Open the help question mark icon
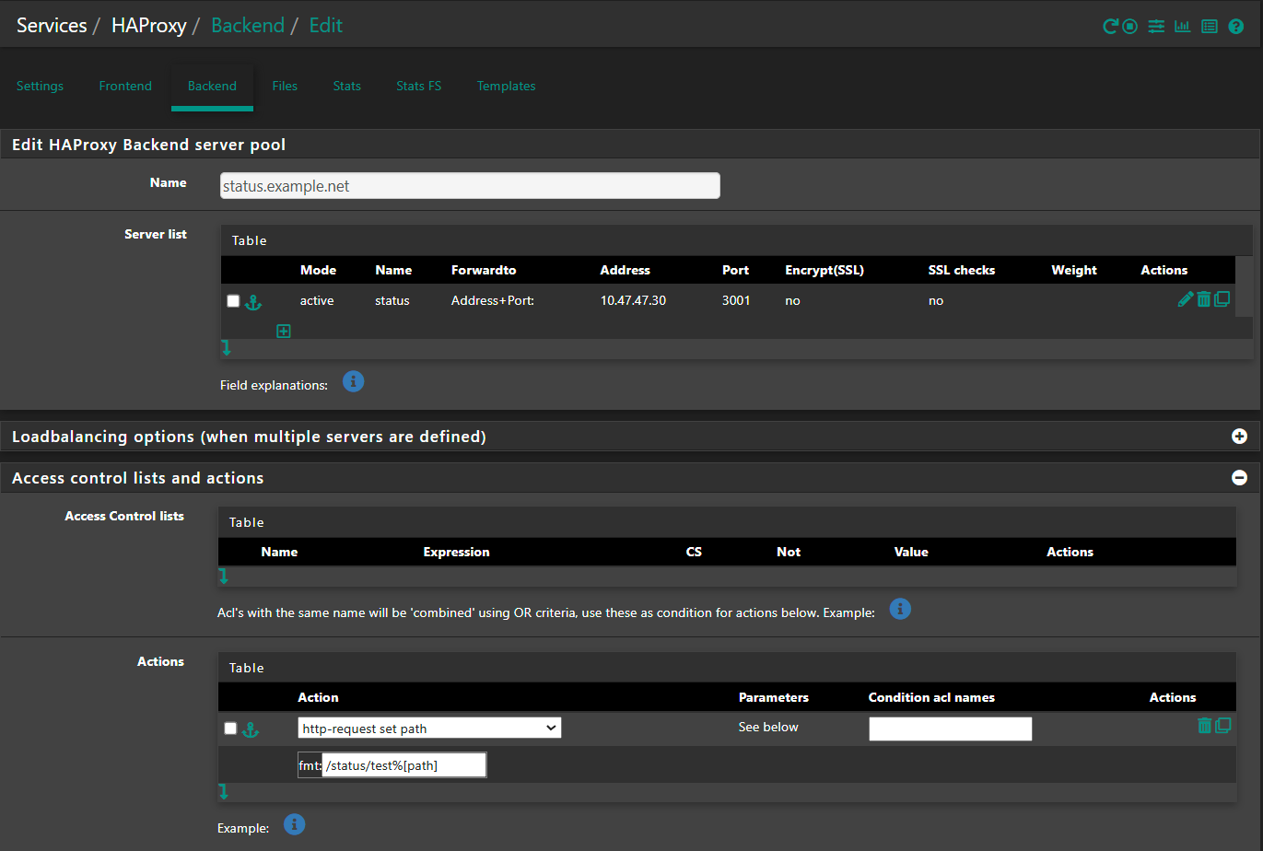Screen dimensions: 1263x851 click(1236, 27)
